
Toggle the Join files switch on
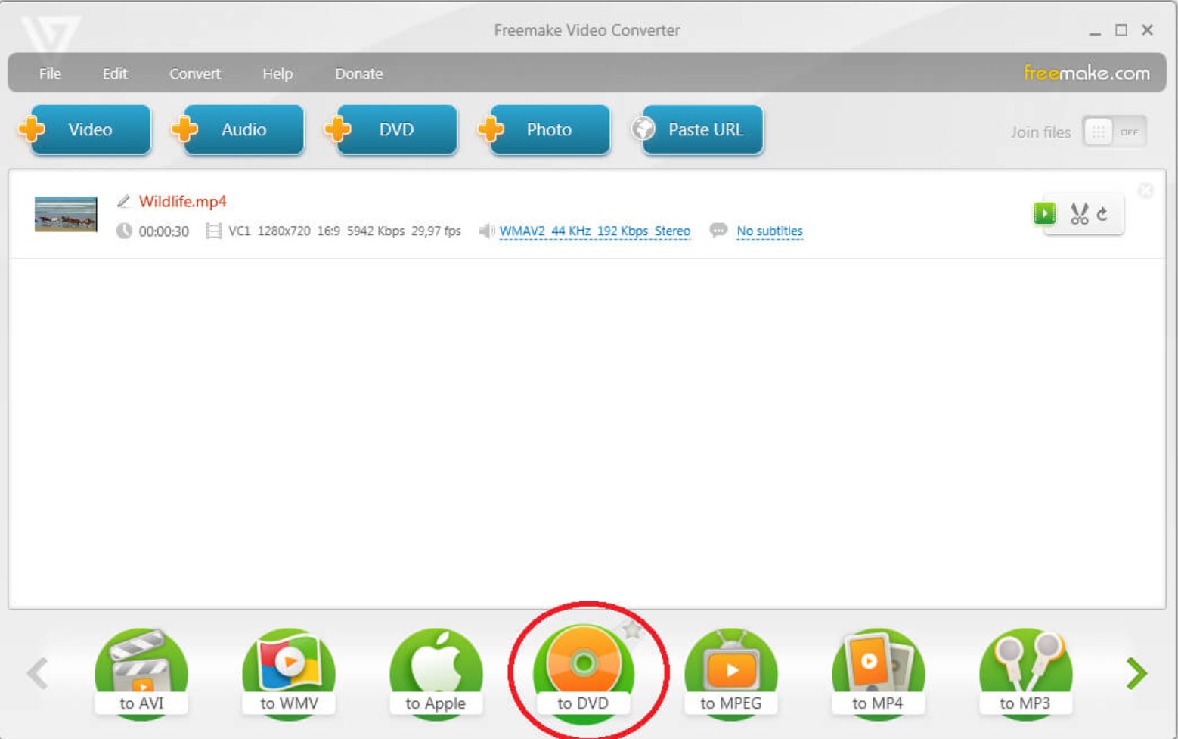point(1114,131)
